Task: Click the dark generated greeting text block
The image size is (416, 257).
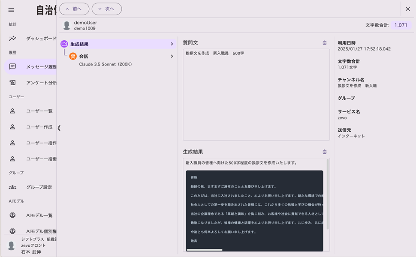Action: pos(254,211)
